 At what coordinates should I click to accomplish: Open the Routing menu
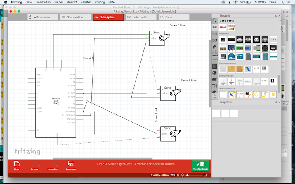pyautogui.click(x=100, y=2)
